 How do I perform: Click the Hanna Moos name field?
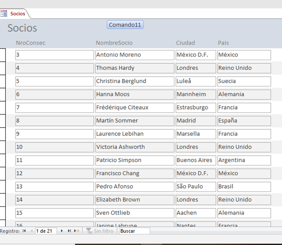(135, 95)
